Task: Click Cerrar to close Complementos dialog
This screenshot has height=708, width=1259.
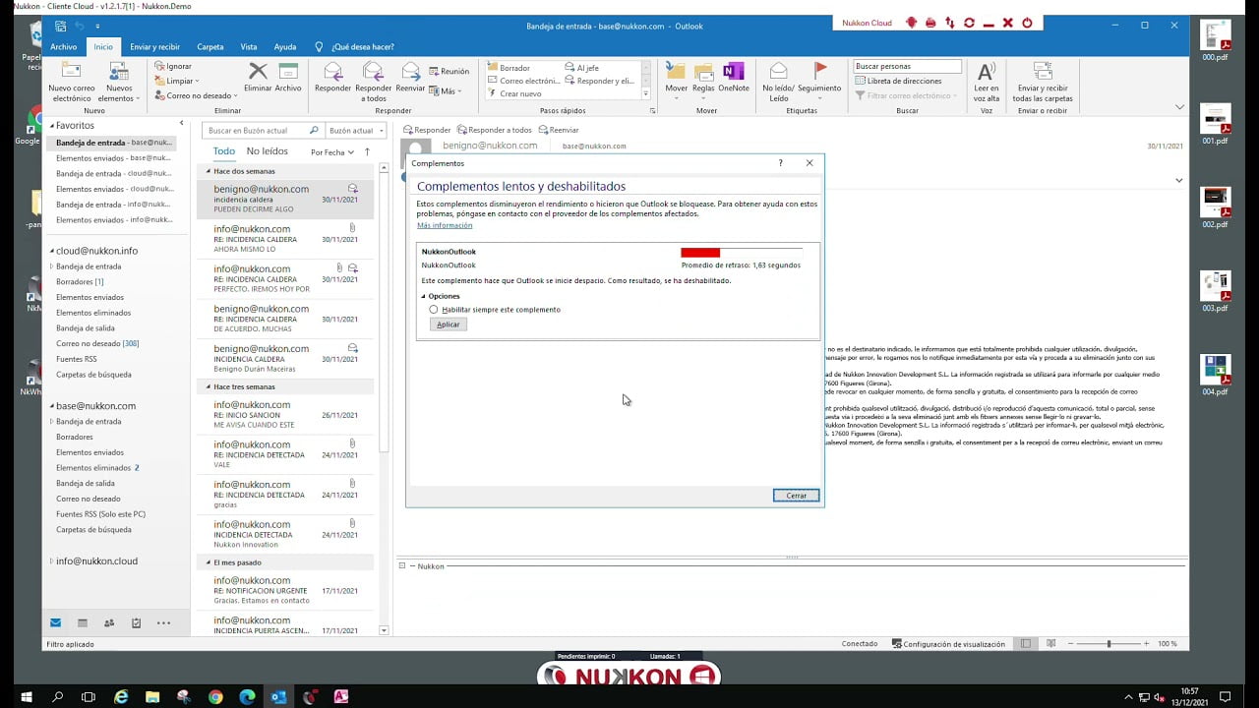Action: pos(796,496)
